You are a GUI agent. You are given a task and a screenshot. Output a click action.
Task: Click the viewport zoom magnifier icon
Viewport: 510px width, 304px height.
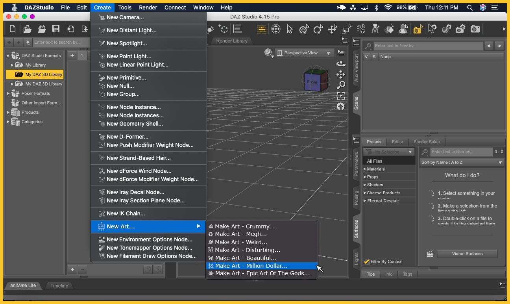[x=341, y=85]
